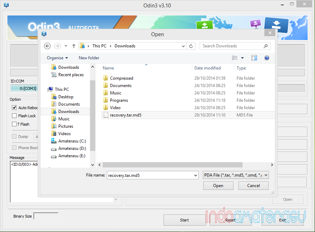Click the Open button in dialog

218,186
